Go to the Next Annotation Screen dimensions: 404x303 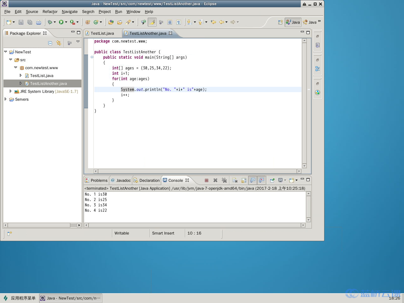click(x=189, y=22)
